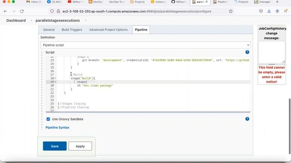Click the Groovy Sandbox help question icon
291x163 pixels.
click(247, 119)
